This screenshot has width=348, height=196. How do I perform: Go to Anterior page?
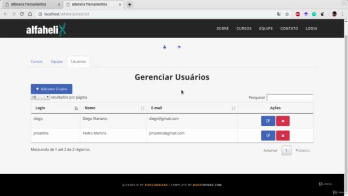(270, 150)
